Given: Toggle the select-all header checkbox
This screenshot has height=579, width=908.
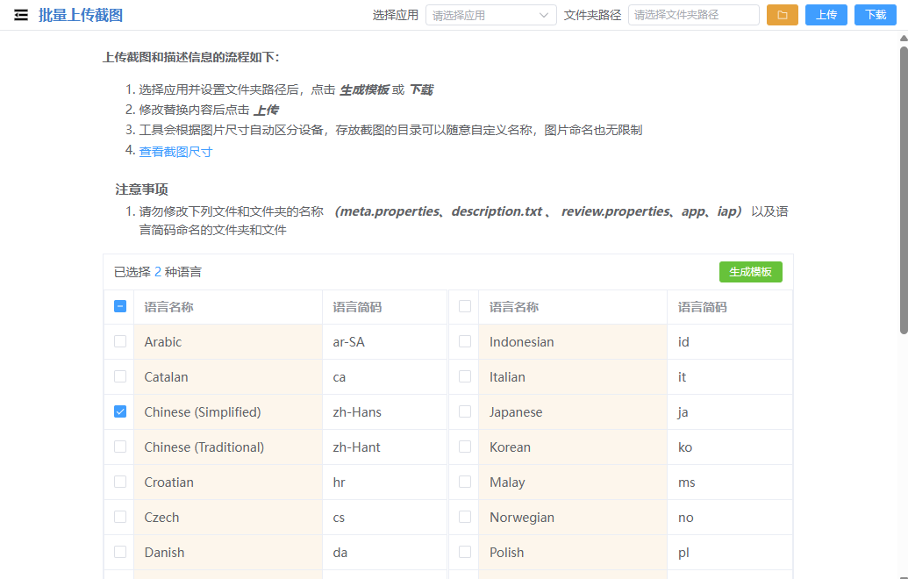Looking at the screenshot, I should 119,306.
